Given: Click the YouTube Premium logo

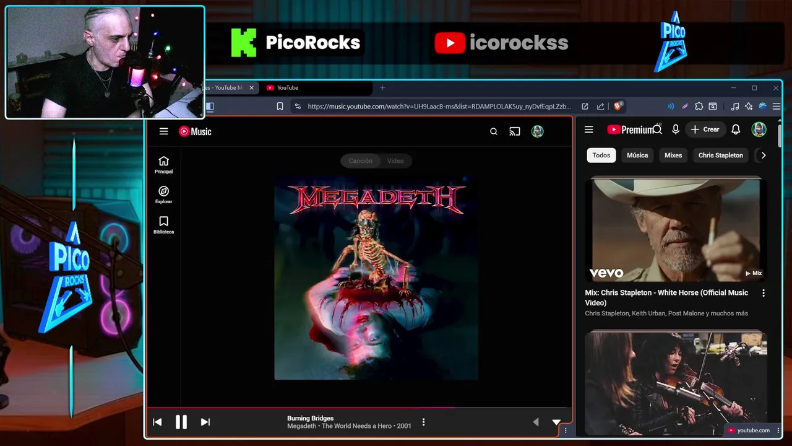Looking at the screenshot, I should (631, 129).
